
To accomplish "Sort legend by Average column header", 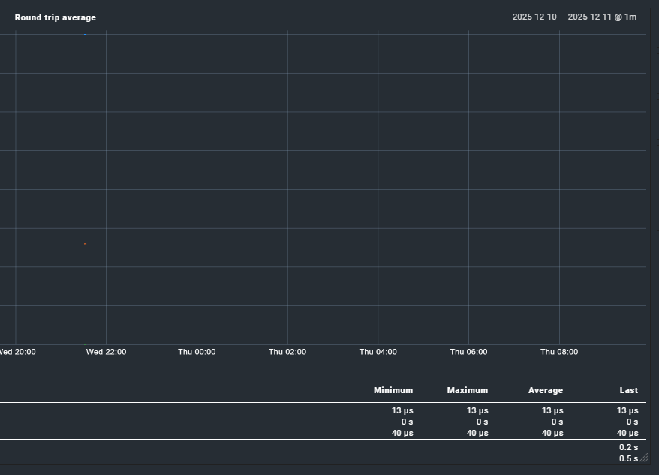I will 545,390.
